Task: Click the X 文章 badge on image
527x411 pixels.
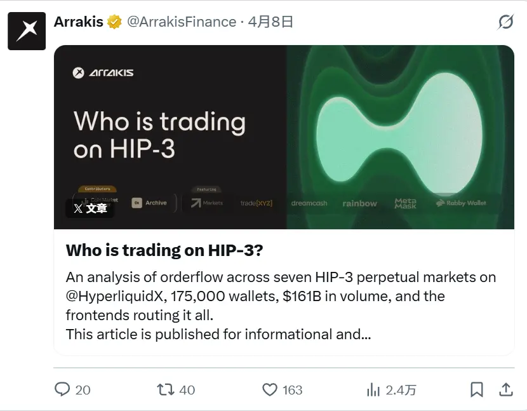Action: (x=90, y=208)
